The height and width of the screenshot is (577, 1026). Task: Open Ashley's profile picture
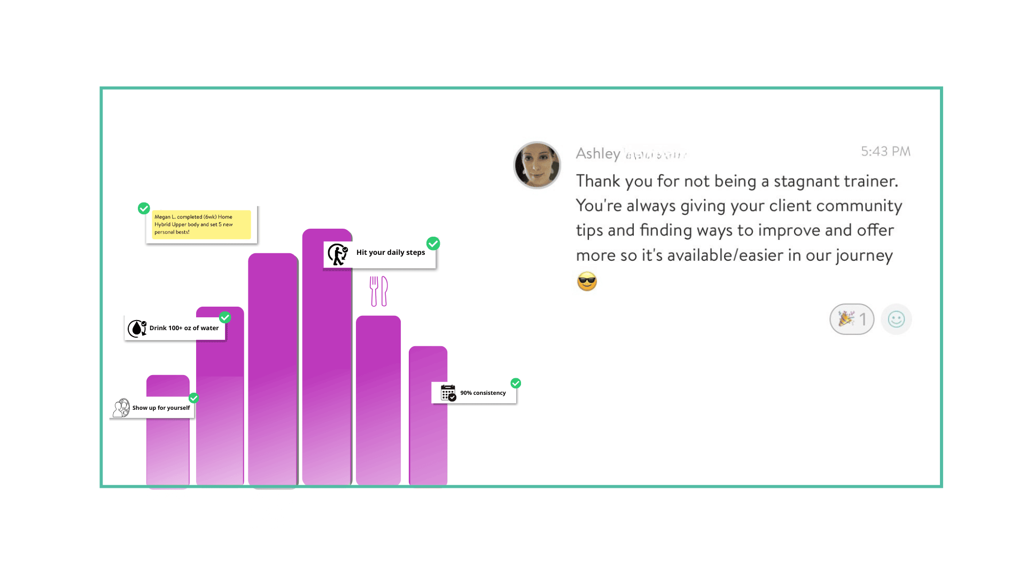tap(537, 165)
